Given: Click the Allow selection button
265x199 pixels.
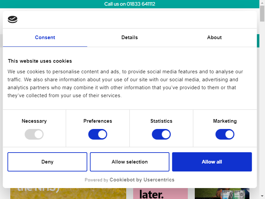Looking at the screenshot, I should [130, 162].
